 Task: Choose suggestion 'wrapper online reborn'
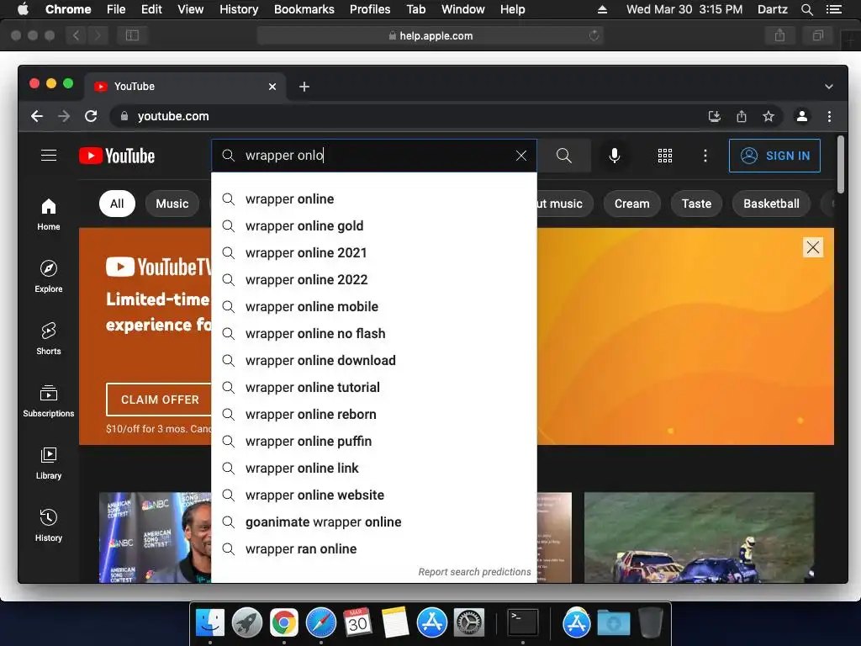[x=374, y=414]
